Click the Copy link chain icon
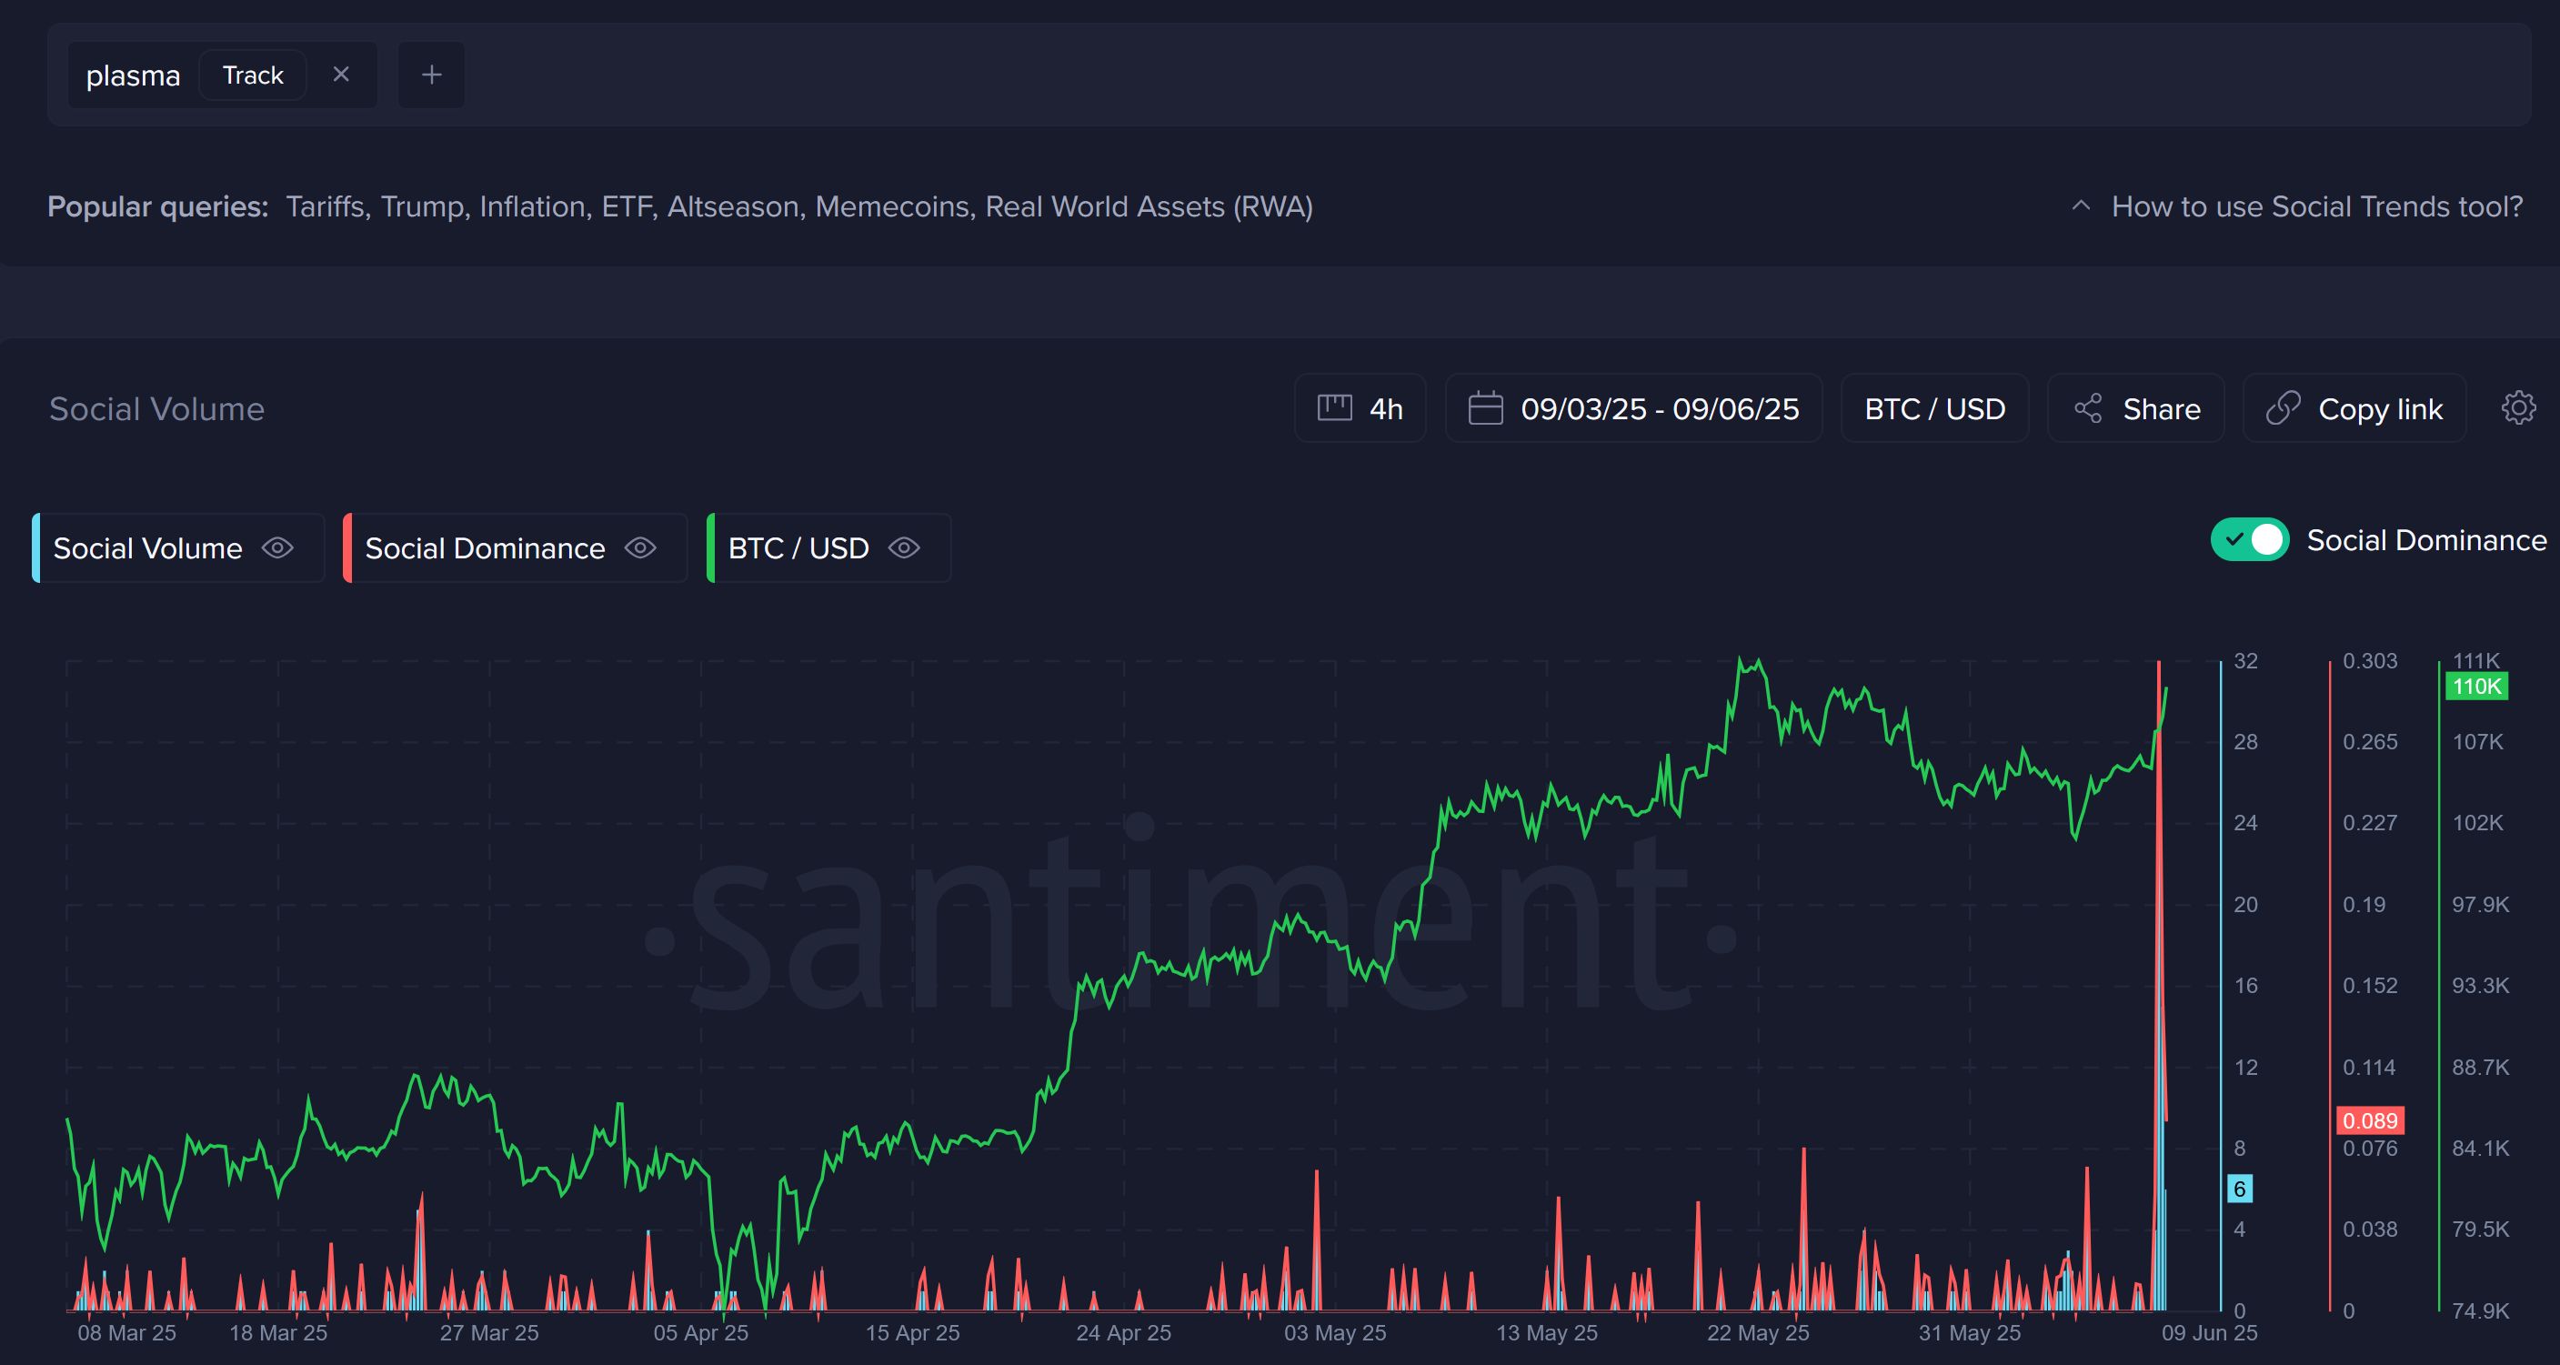 point(2283,408)
